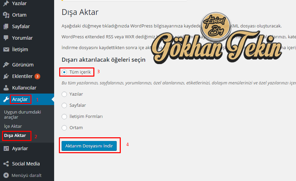
Task: Select the Yazılar radio option
Action: 64,94
